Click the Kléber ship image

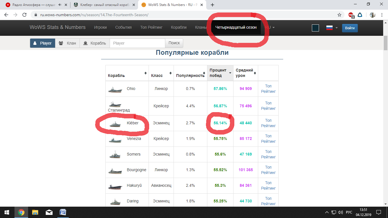115,124
